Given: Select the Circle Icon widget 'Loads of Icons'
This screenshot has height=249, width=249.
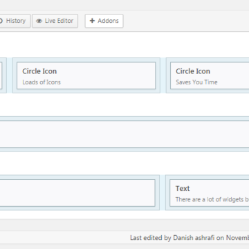Looking at the screenshot, I should 86,75.
